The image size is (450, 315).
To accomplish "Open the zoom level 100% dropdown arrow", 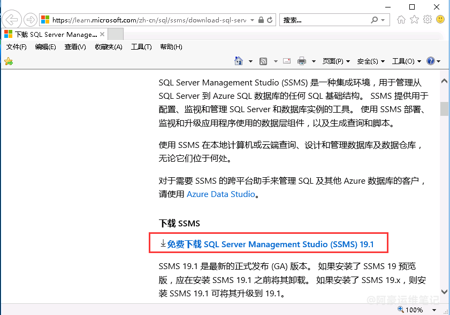I will (x=434, y=310).
